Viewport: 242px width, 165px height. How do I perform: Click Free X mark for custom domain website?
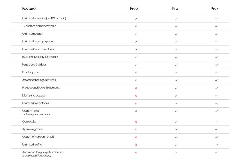click(x=136, y=26)
